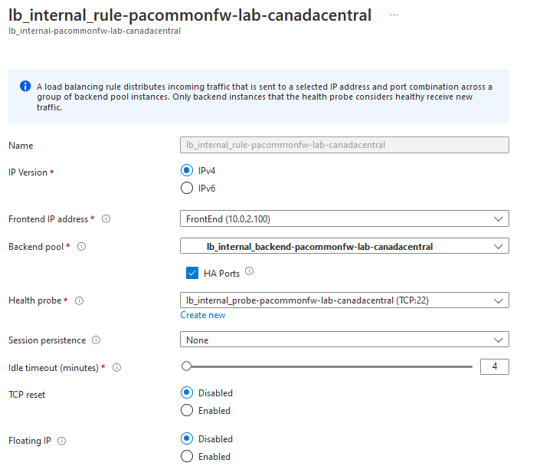Click the Frontend IP address info icon
This screenshot has height=476, width=543.
click(106, 219)
